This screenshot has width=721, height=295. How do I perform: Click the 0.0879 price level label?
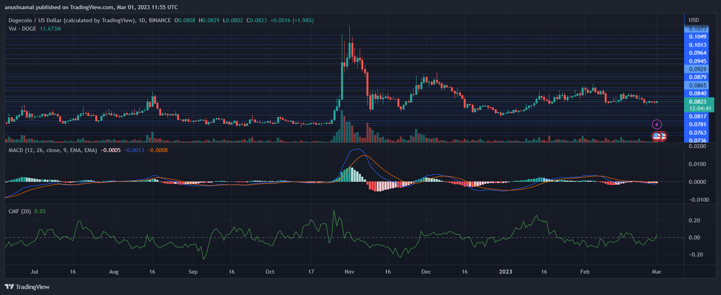click(x=696, y=77)
